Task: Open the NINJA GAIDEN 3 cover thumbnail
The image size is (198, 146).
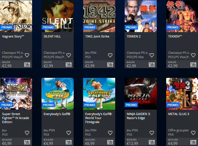Action: tap(141, 94)
